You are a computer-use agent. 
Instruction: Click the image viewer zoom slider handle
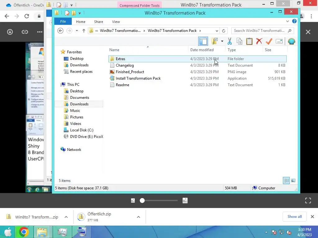tap(142, 201)
